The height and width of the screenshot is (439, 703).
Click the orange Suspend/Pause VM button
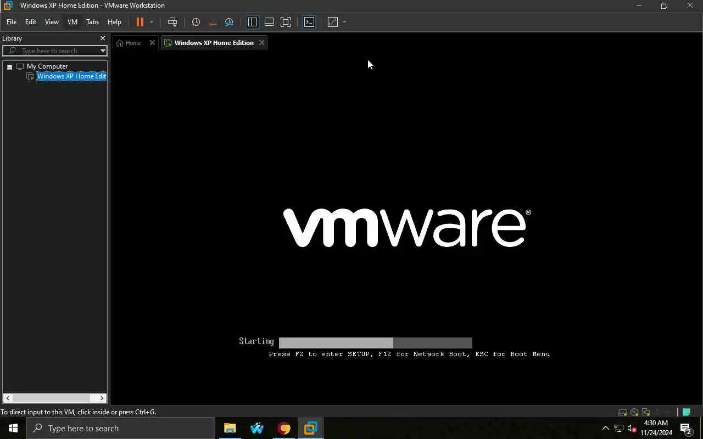point(140,22)
